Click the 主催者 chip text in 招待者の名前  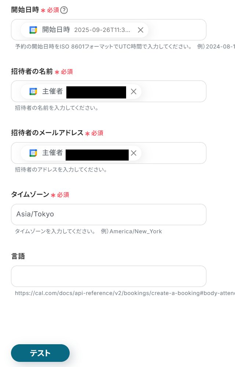tap(52, 91)
